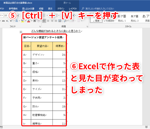Open the bullet library dropdown arrow
This screenshot has height=129, width=150.
click(47, 15)
